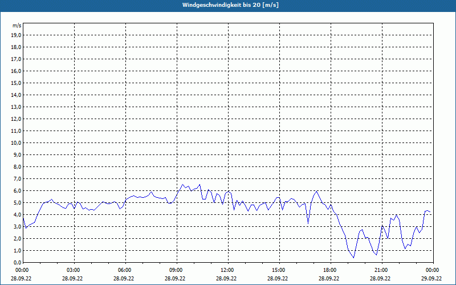The image size is (456, 285).
Task: Click the 12:00 time label
Action: 228,270
